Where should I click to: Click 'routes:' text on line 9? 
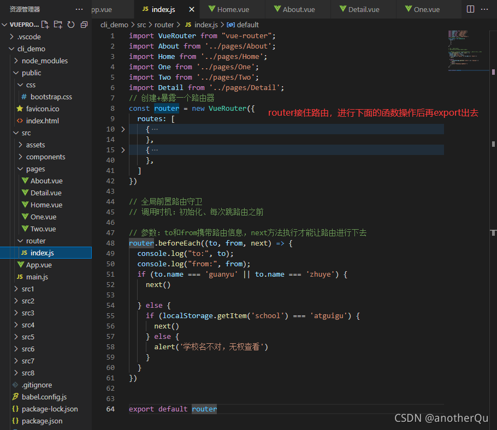pos(151,119)
